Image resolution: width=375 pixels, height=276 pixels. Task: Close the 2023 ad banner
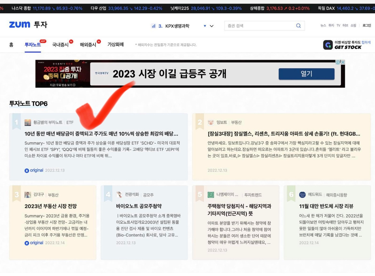(343, 62)
